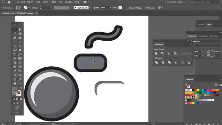Viewport: 222px width, 125px height.
Task: Select the Pen tool
Action: pyautogui.click(x=15, y=38)
